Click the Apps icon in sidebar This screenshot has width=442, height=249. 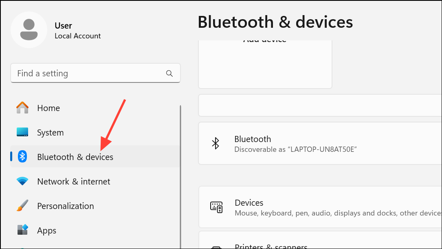(22, 230)
